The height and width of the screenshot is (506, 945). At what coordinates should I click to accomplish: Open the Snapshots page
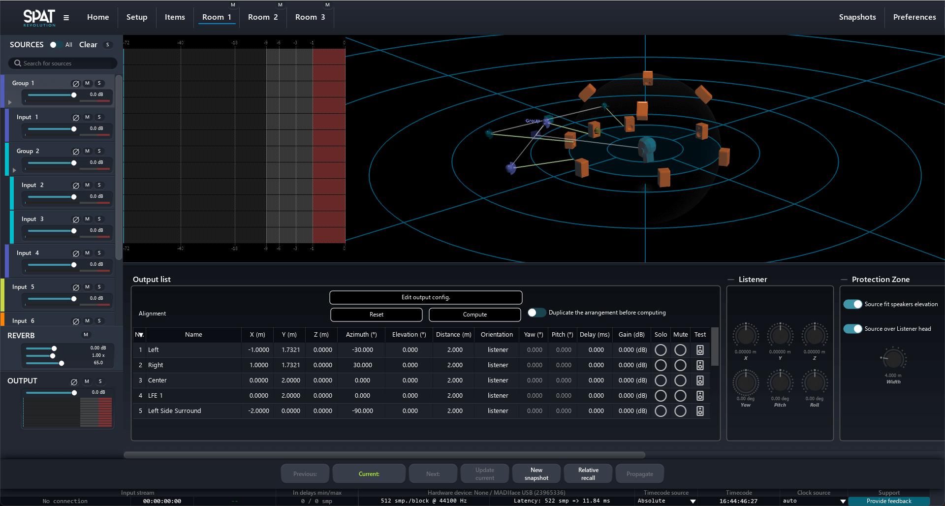857,17
